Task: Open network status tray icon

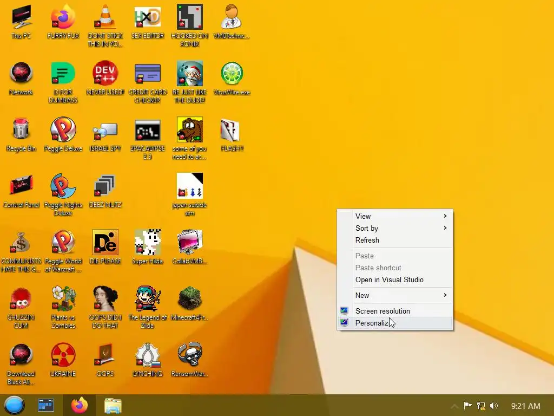Action: click(x=481, y=406)
